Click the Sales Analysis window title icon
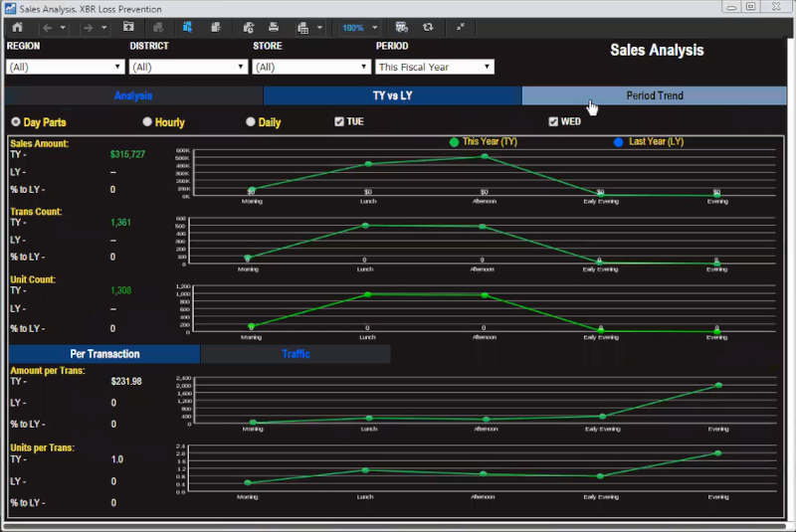 tap(10, 9)
